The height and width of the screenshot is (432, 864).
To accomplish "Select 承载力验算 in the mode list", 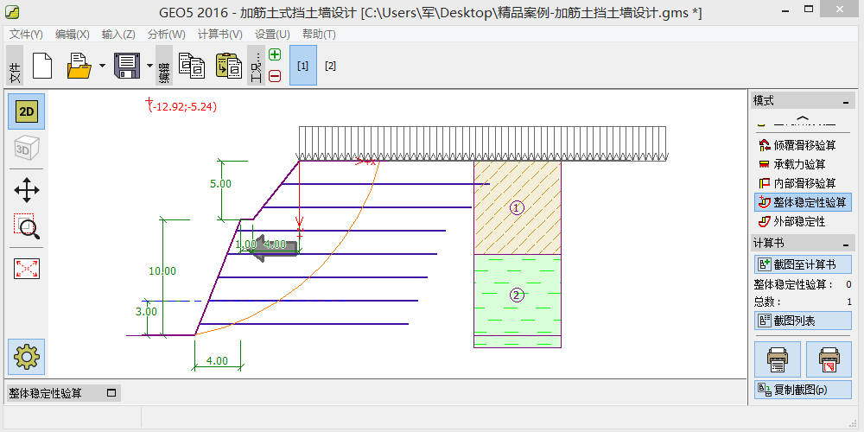I will coord(798,164).
